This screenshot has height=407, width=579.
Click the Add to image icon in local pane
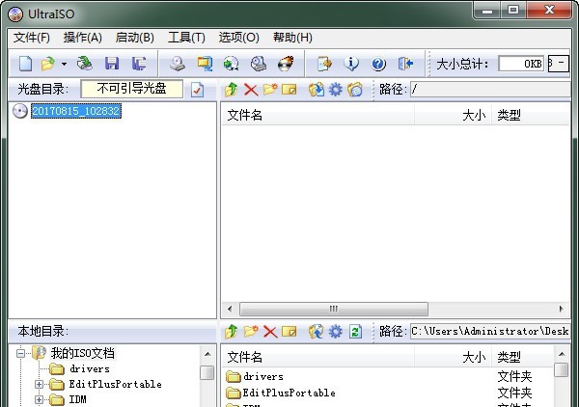(317, 332)
